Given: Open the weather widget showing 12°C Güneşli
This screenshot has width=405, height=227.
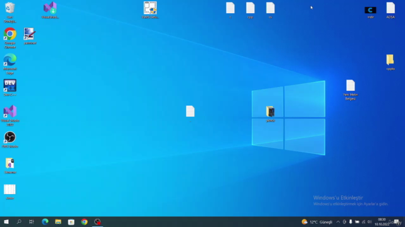Looking at the screenshot, I should [x=317, y=222].
